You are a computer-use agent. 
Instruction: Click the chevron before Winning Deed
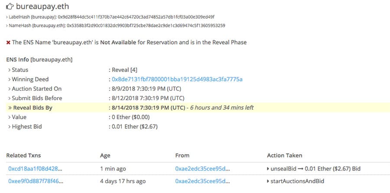[9, 79]
